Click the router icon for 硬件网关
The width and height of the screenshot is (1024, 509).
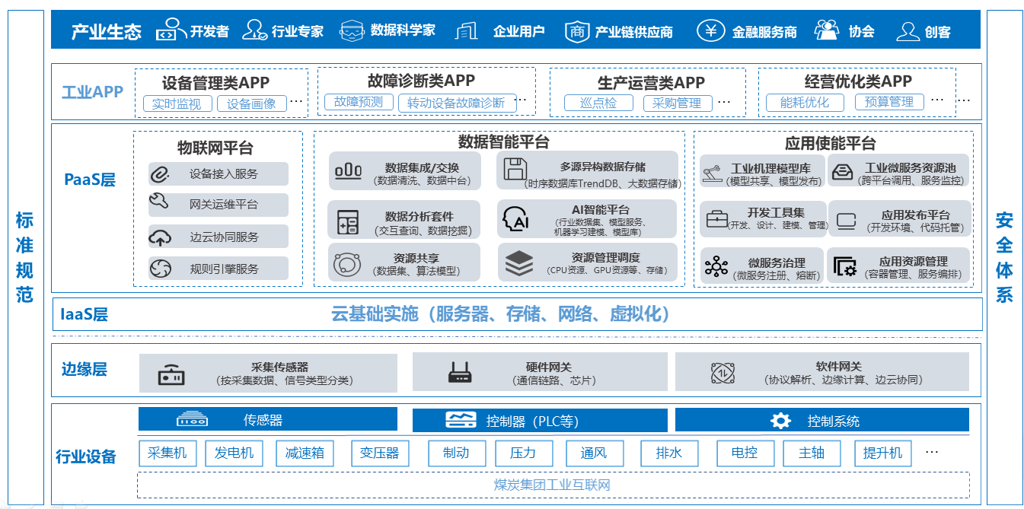pyautogui.click(x=460, y=373)
